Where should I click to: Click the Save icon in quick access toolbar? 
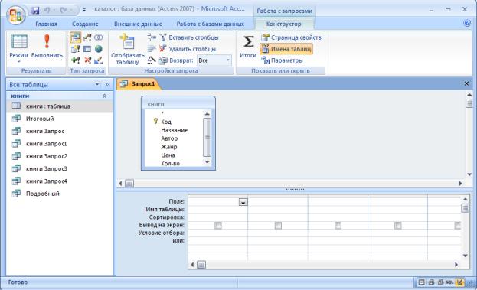[35, 11]
